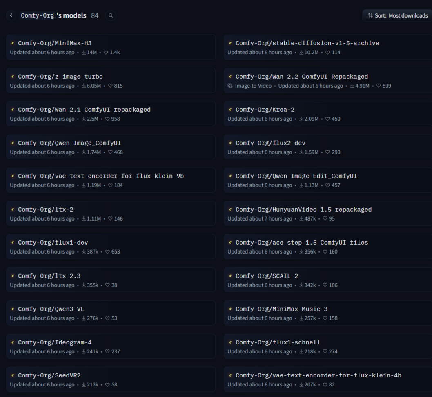Viewport: 432px width, 397px height.
Task: Click the avatar icon beside SeedVR2
Action: click(13, 375)
